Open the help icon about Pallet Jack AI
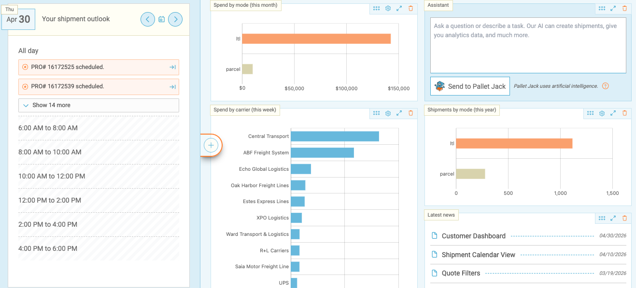The width and height of the screenshot is (636, 288). (605, 86)
